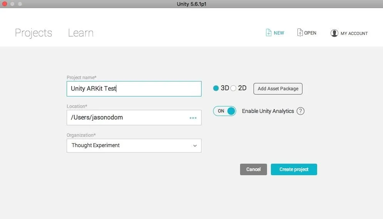Click the Cancel button
Image resolution: width=383 pixels, height=219 pixels.
253,169
